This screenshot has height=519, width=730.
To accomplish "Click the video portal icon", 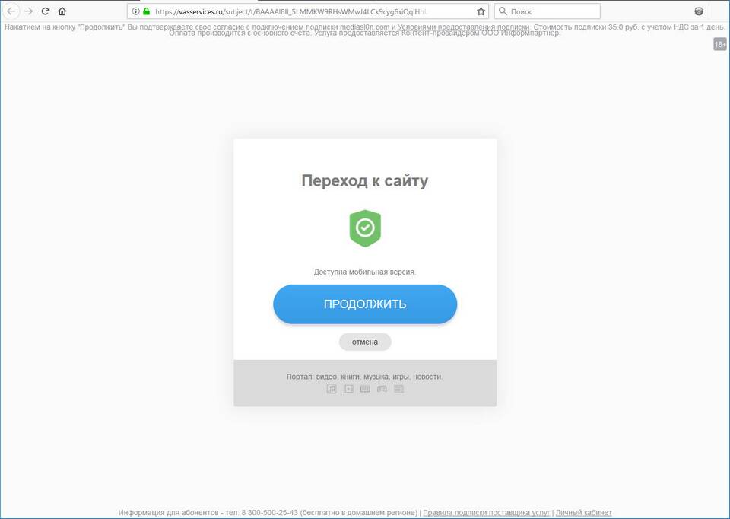I will coord(348,389).
